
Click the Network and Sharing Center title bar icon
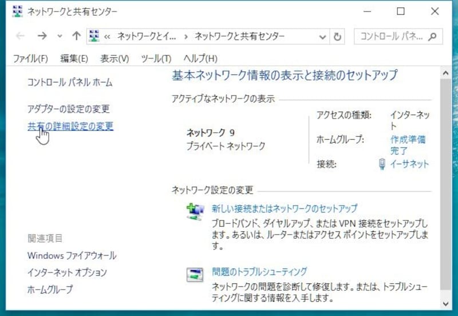pyautogui.click(x=17, y=11)
